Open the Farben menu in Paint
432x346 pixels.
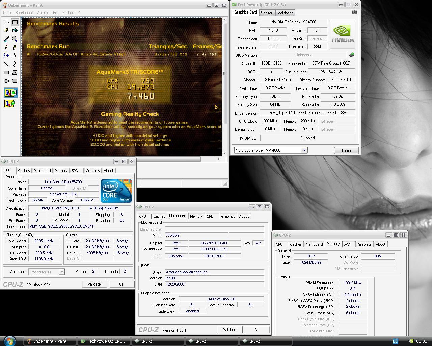pyautogui.click(x=68, y=13)
